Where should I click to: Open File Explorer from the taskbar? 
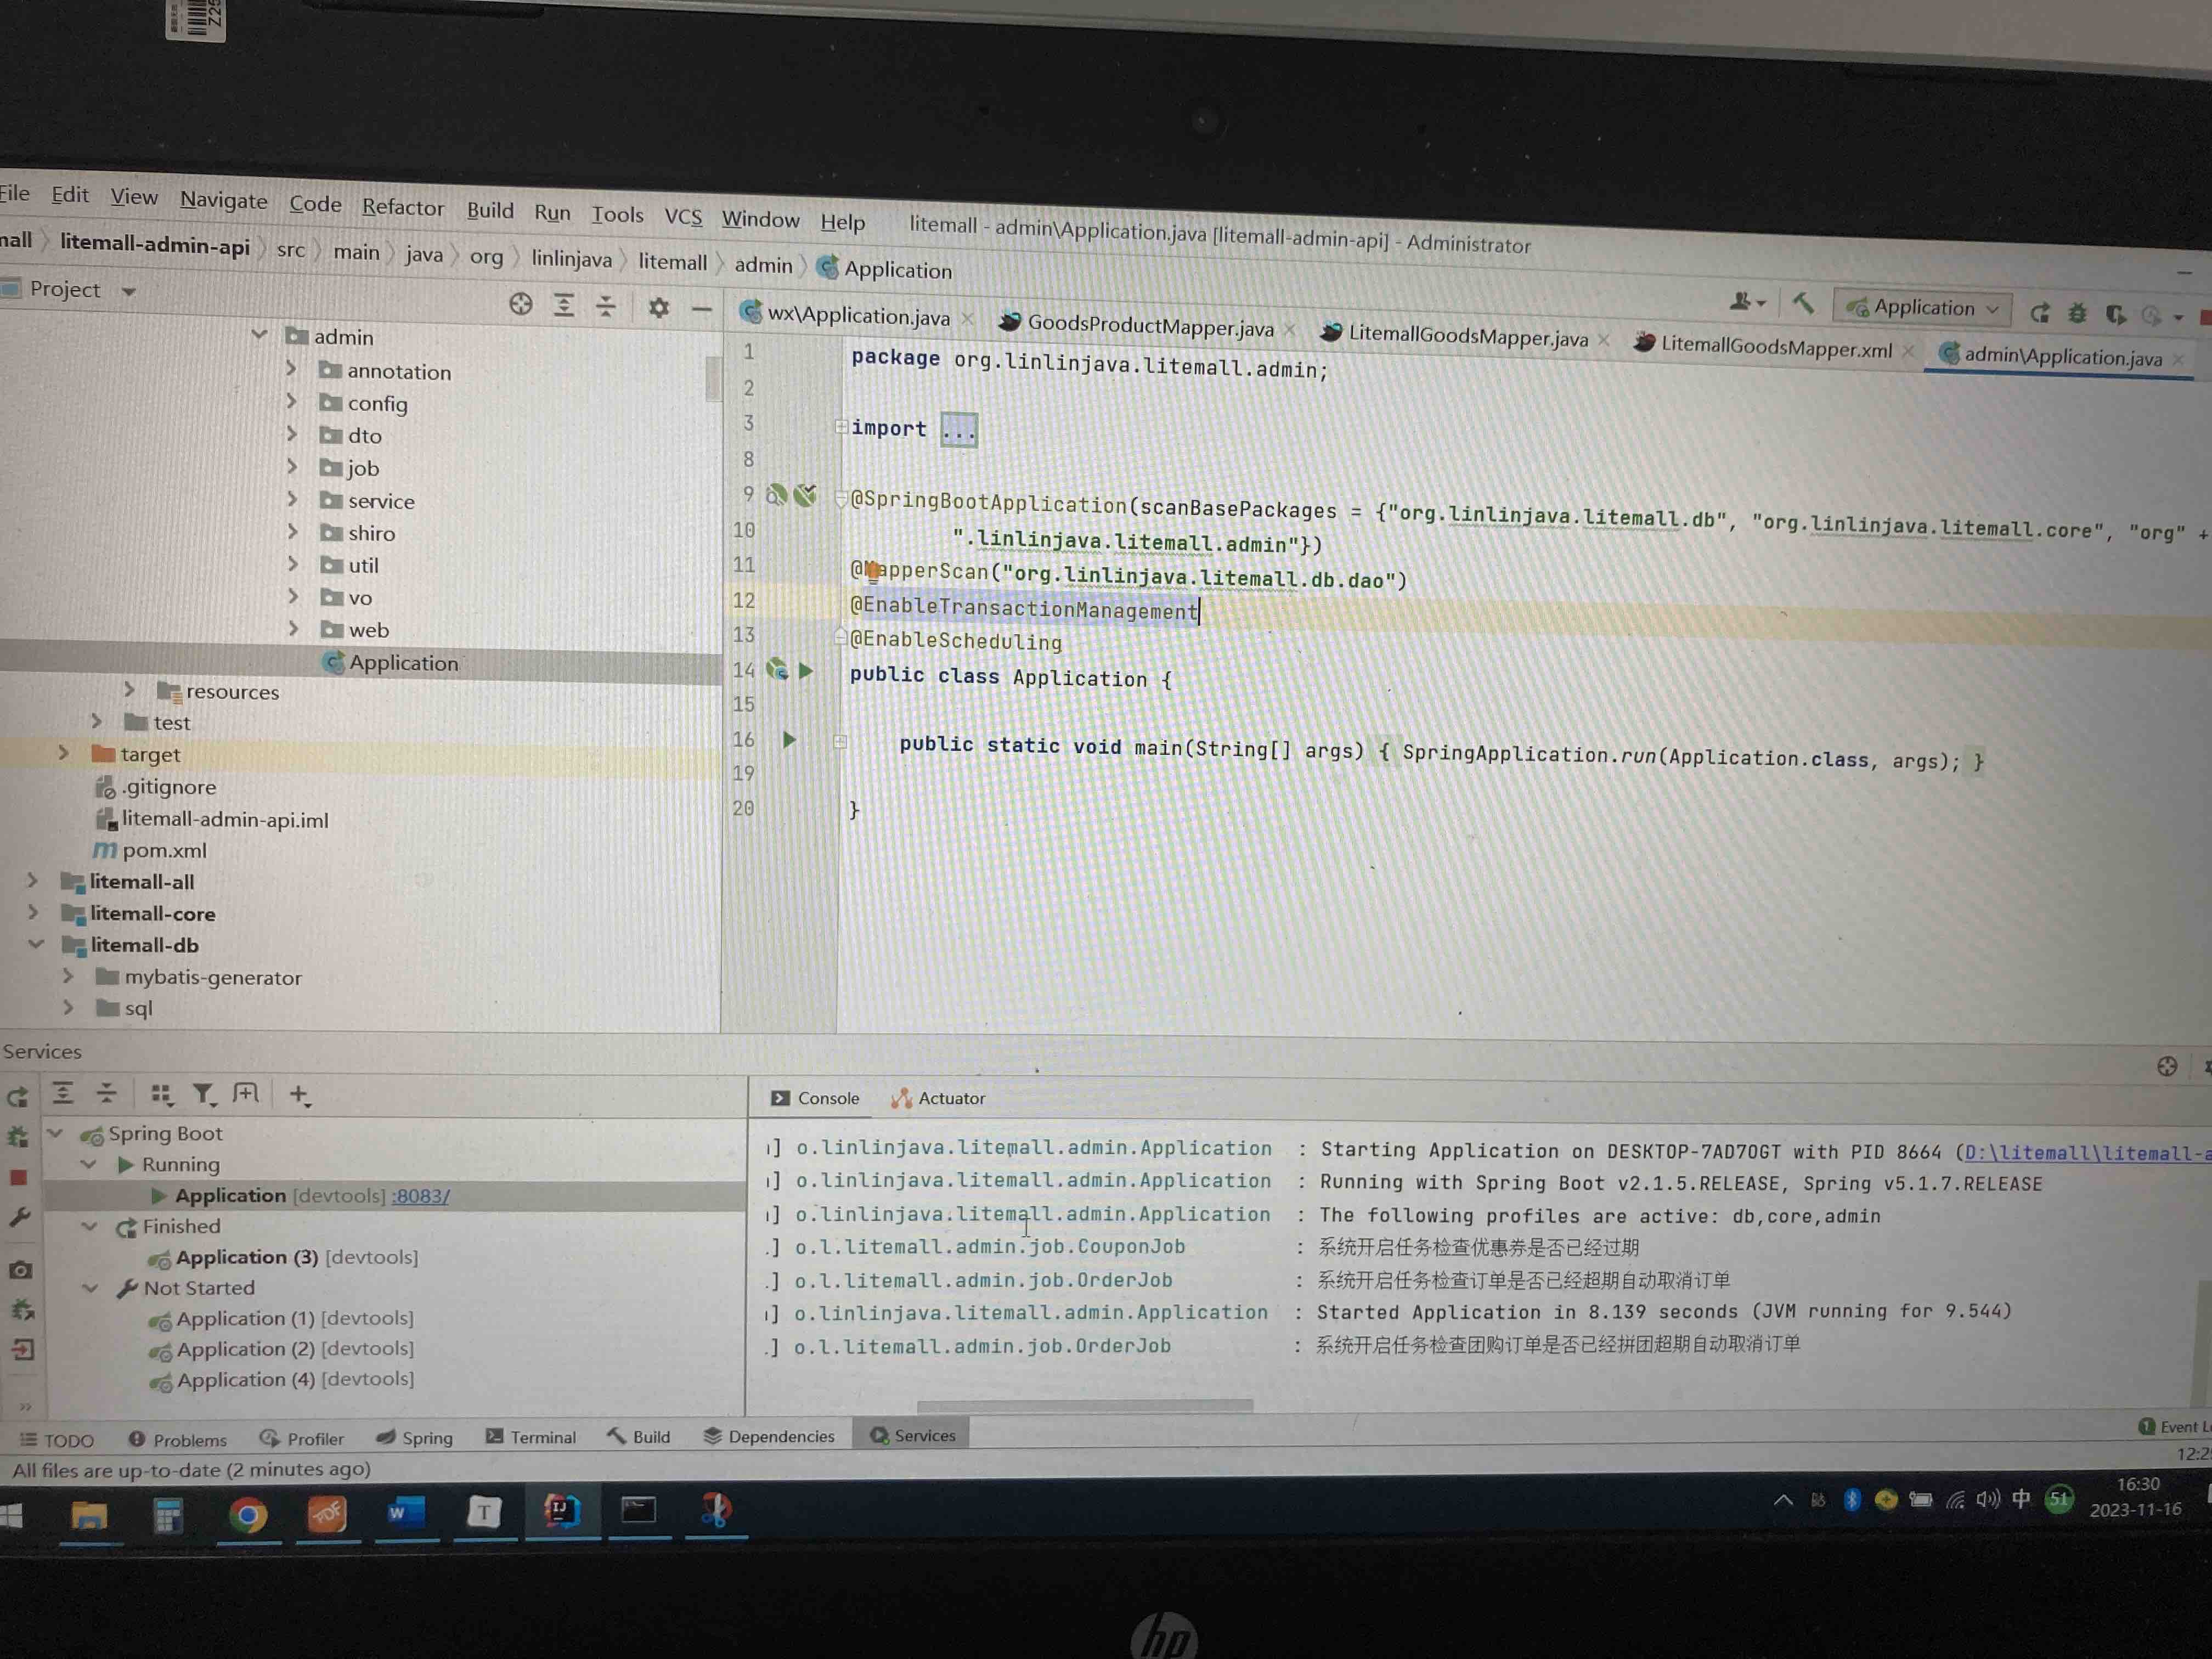click(x=89, y=1517)
